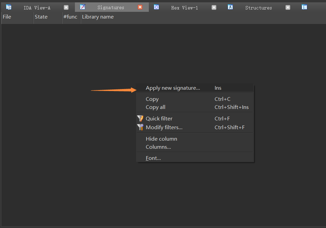Click the IDA View-A tab icon
Screen dimensions: 326x228
tap(9, 7)
